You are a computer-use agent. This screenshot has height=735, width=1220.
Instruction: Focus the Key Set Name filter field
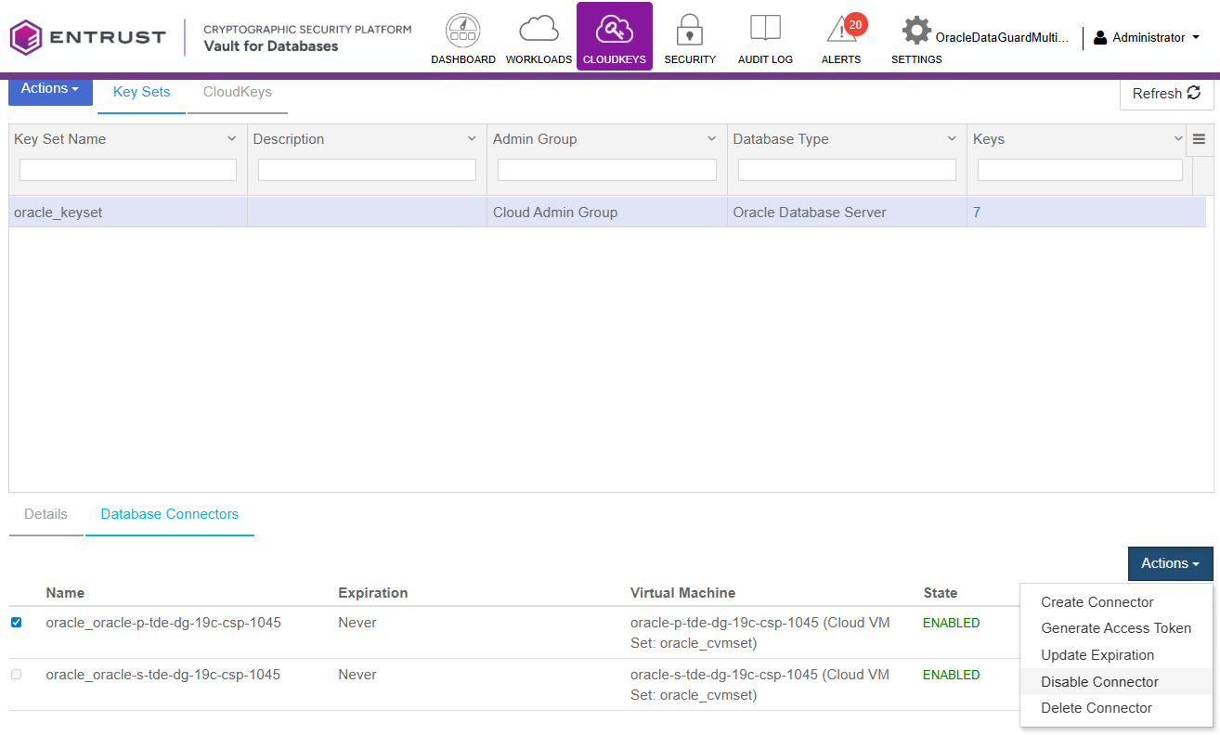pyautogui.click(x=128, y=170)
